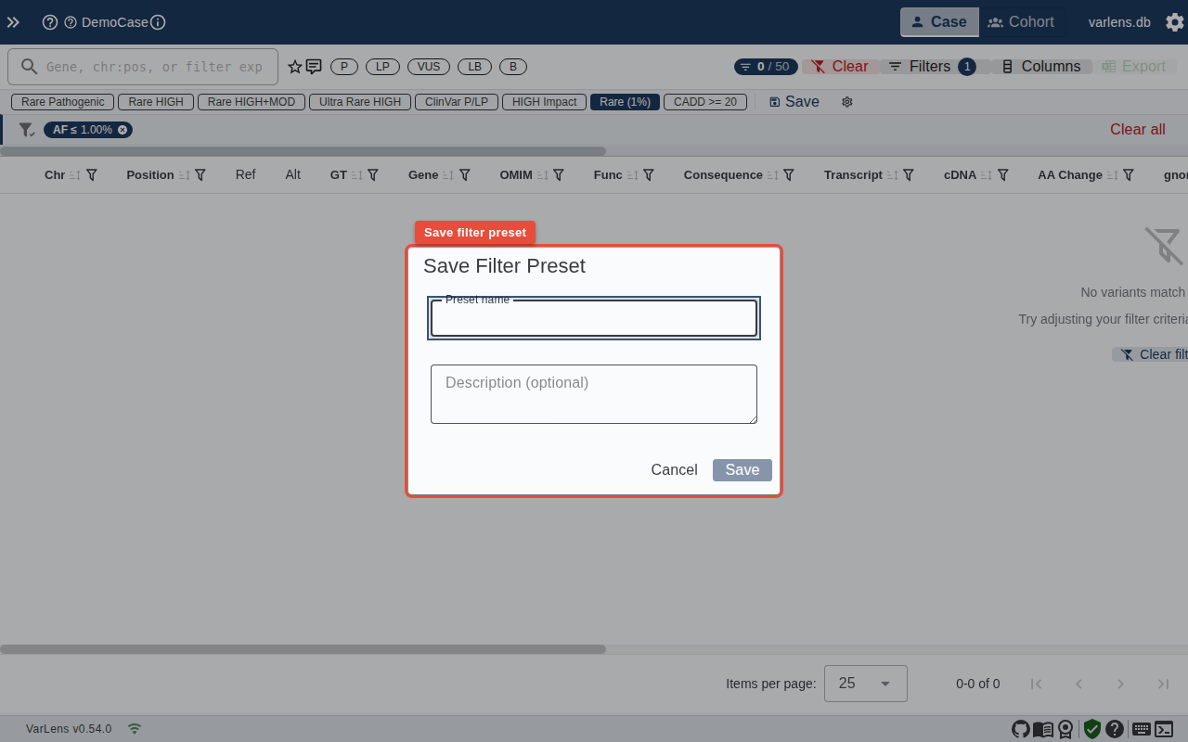Select the Case tab
Viewport: 1188px width, 742px height.
coord(939,21)
